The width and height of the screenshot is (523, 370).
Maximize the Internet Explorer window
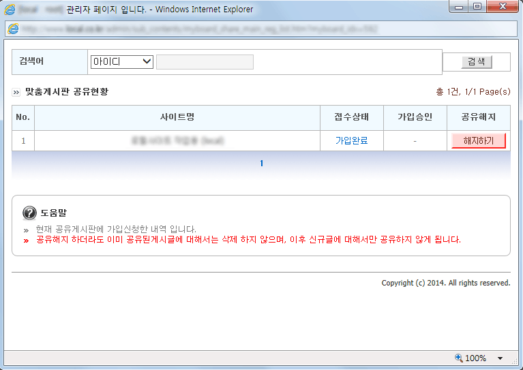point(477,6)
